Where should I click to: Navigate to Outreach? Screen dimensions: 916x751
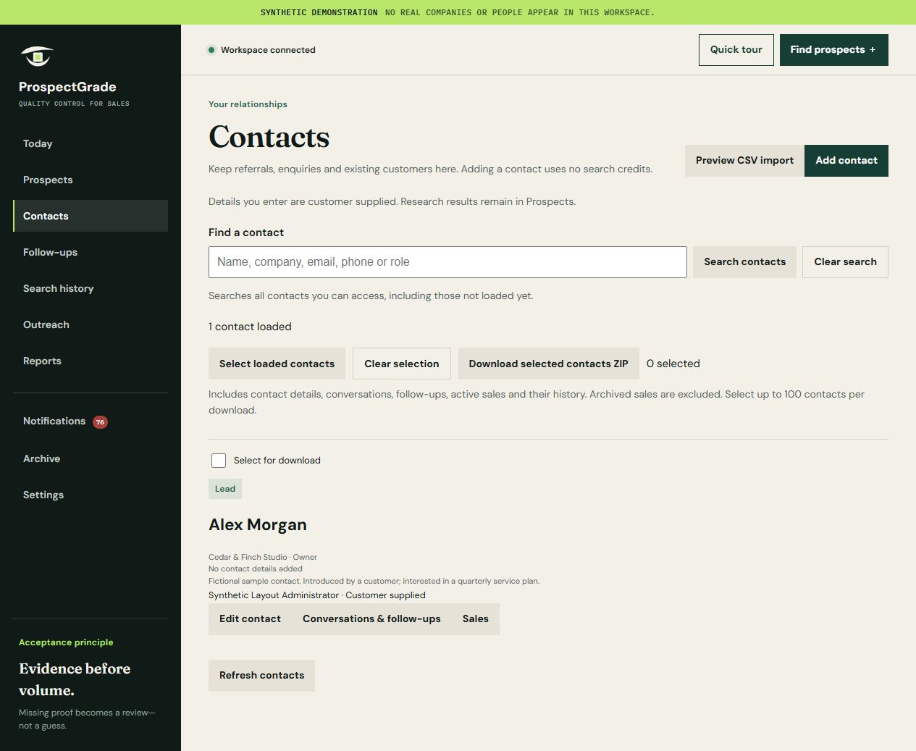91,324
